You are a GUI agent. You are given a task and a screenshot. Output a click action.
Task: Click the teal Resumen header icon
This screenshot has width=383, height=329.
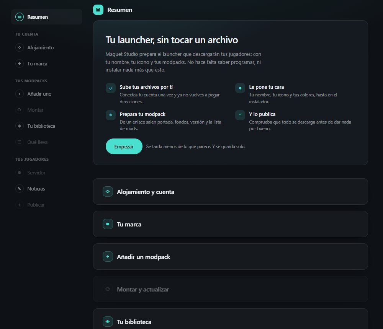click(x=98, y=10)
